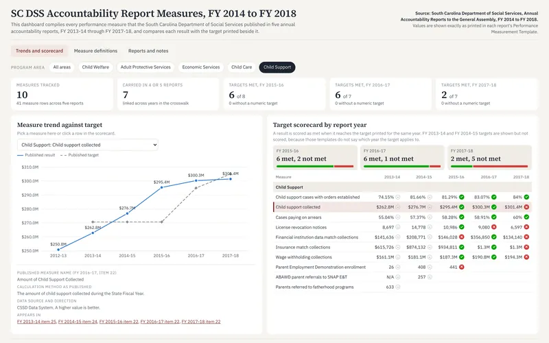Open FY 2014-15 item 24 link

coord(78,322)
